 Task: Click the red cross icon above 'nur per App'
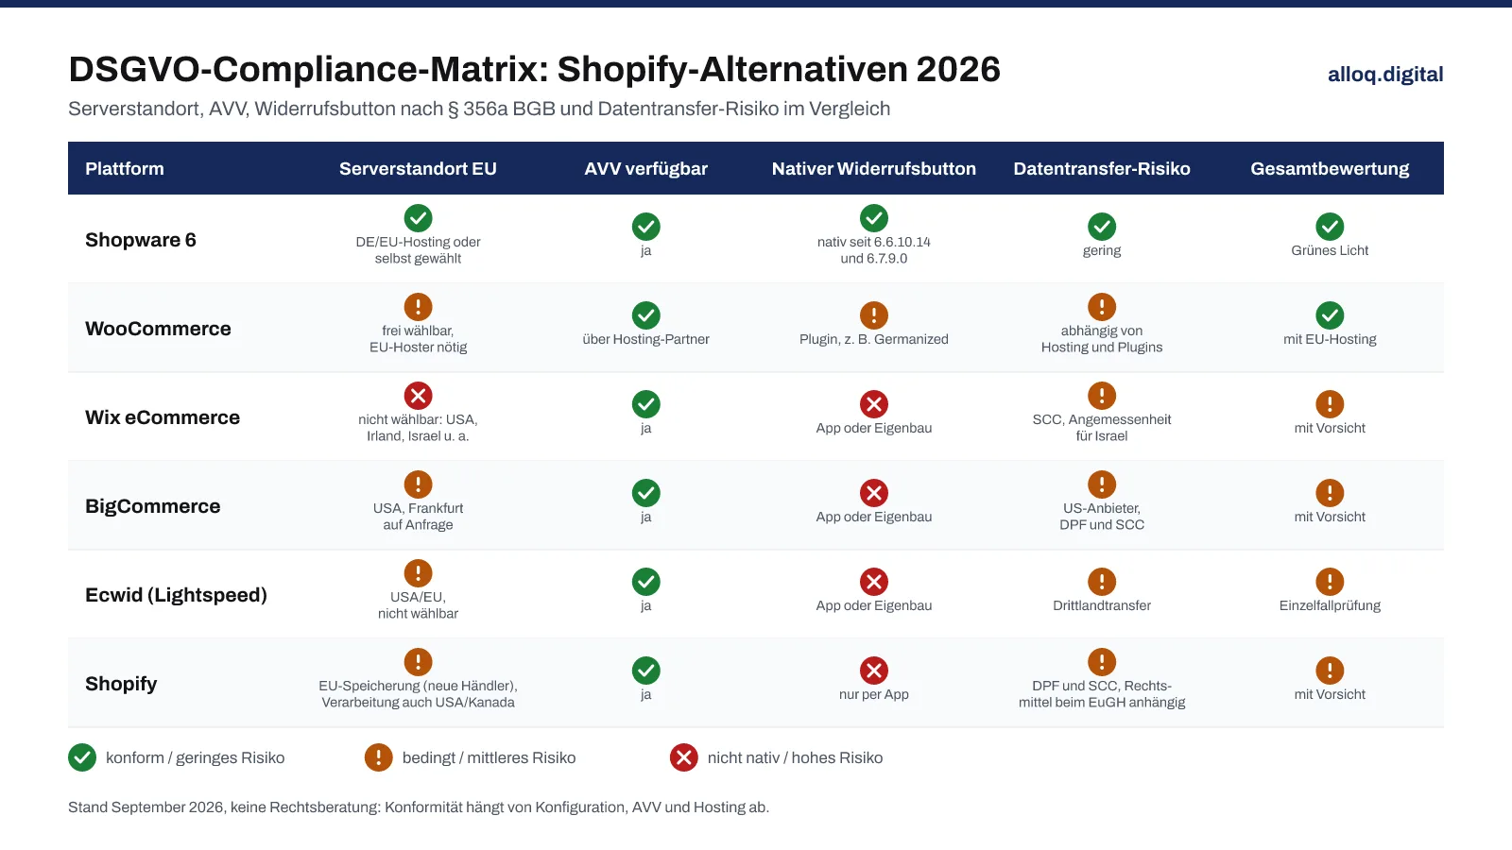click(x=874, y=671)
